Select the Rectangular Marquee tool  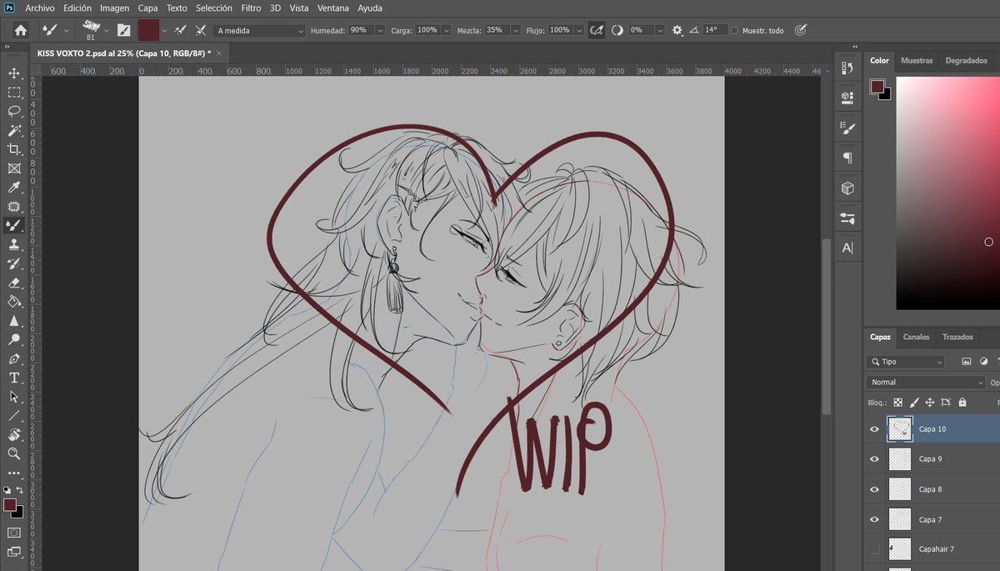[14, 93]
